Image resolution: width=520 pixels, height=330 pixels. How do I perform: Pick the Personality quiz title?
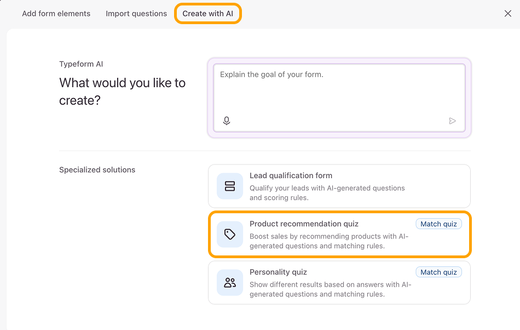click(278, 272)
